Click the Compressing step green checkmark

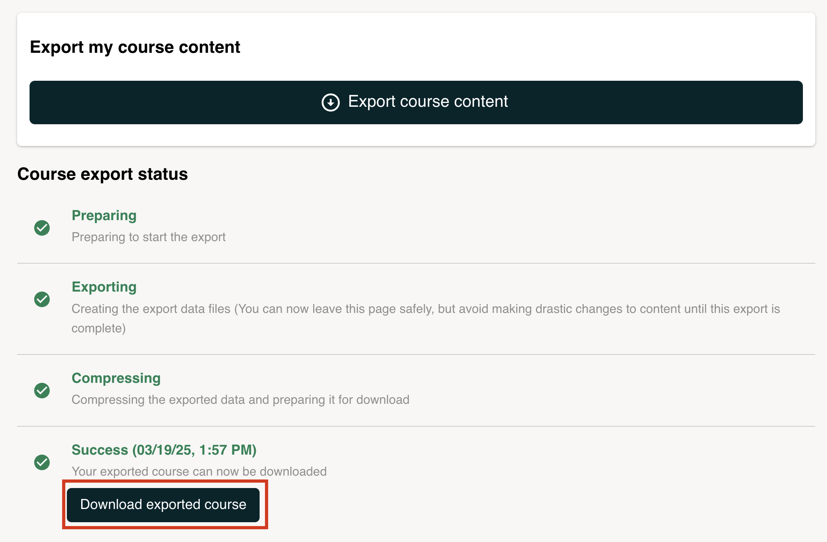42,391
